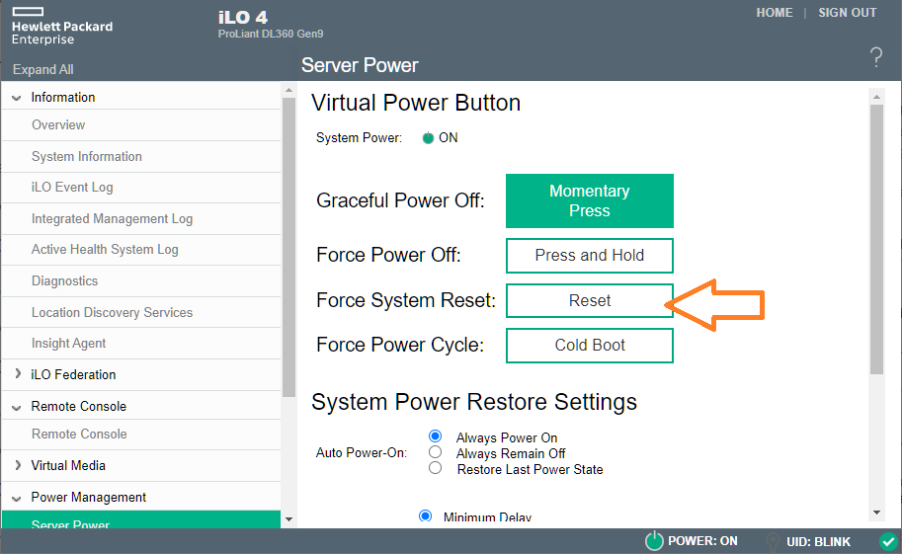Viewport: 902px width, 554px height.
Task: Open the help question mark icon
Action: pyautogui.click(x=875, y=57)
